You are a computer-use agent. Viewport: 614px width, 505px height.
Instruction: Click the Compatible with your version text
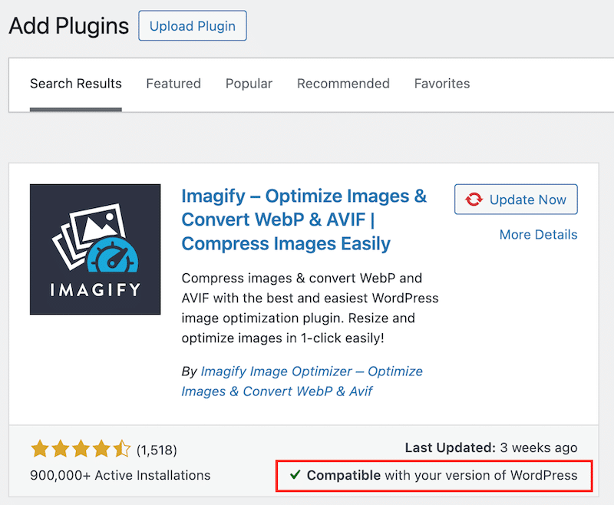[x=441, y=475]
